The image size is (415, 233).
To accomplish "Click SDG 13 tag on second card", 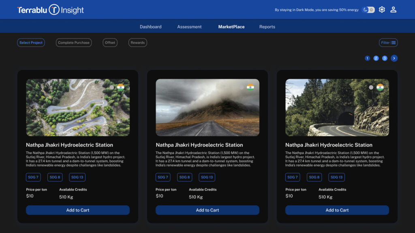I will click(x=207, y=177).
